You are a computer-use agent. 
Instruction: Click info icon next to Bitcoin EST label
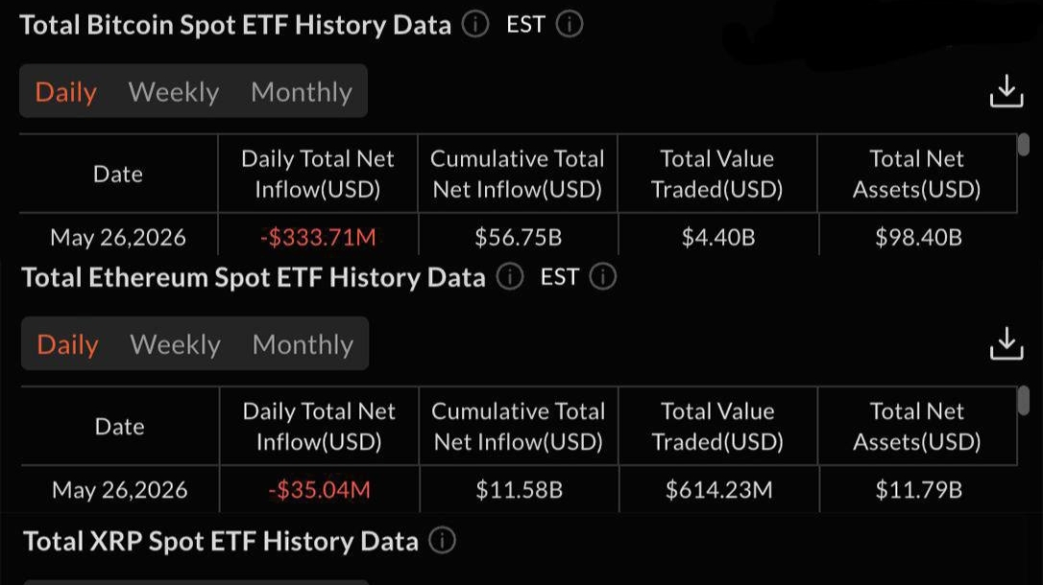click(570, 25)
